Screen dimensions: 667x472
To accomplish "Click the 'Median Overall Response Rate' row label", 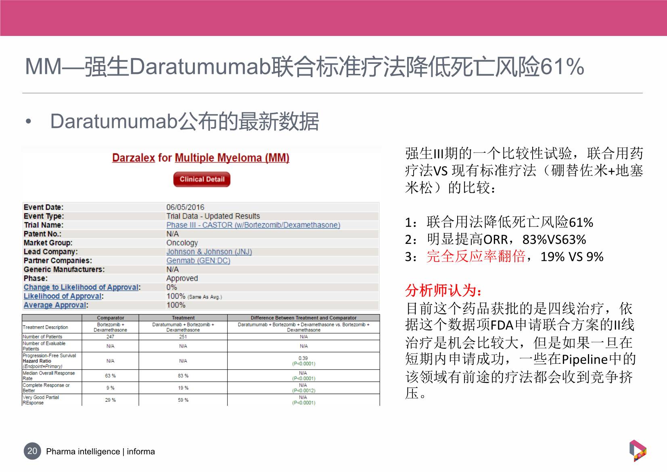I will tap(49, 376).
